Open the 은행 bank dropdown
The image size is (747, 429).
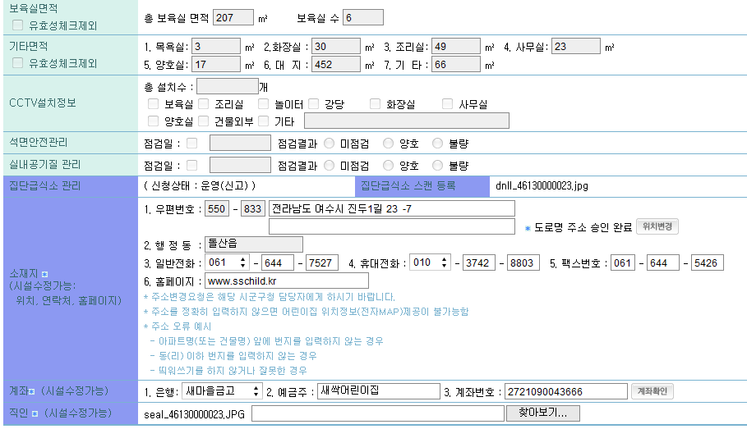(x=222, y=391)
